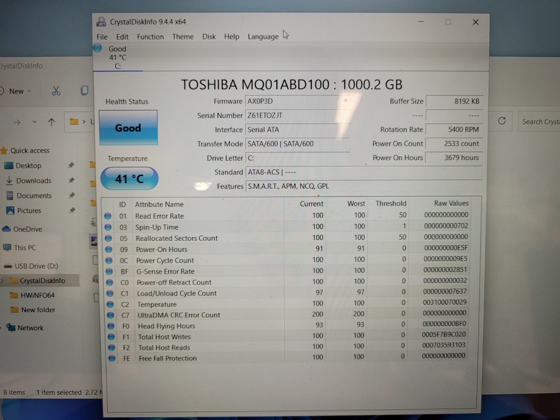The width and height of the screenshot is (560, 420).
Task: Click the Up arrow in File Explorer
Action: pos(51,122)
